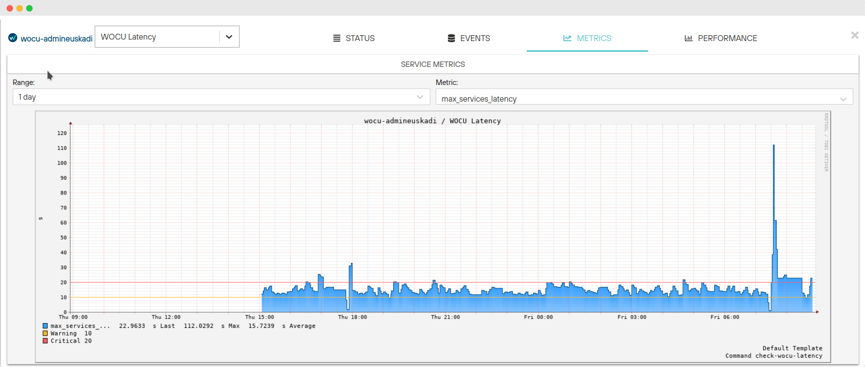This screenshot has height=367, width=865.
Task: Click the Fri 06:00 axis label
Action: pyautogui.click(x=725, y=317)
